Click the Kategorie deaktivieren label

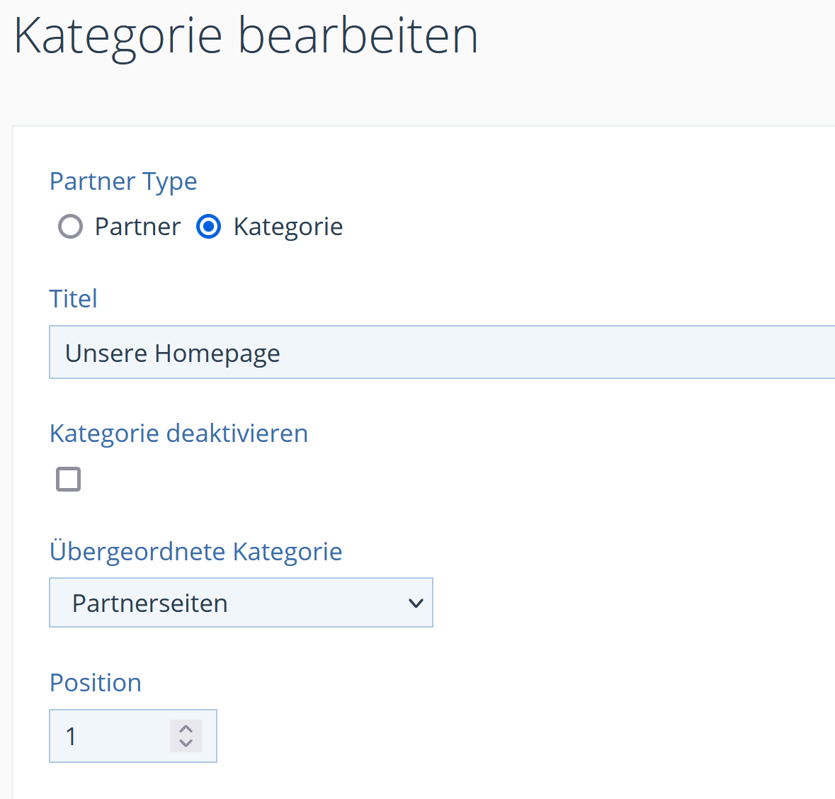(x=178, y=433)
